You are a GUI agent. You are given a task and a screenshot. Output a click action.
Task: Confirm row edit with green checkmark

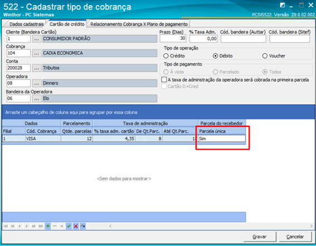click(69, 227)
